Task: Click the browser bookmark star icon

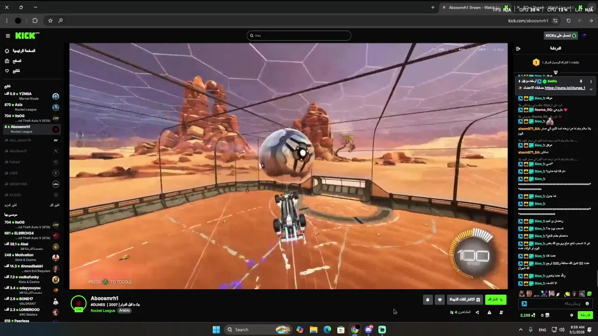Action: point(50,21)
